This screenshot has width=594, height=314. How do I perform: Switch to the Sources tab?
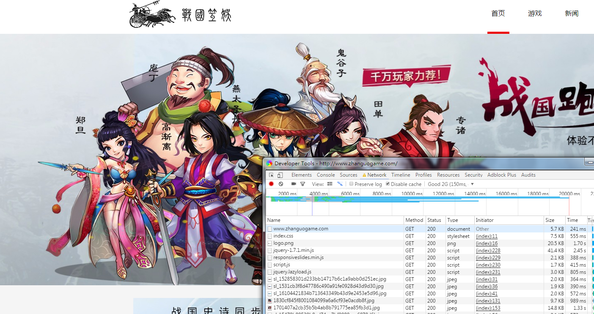[349, 175]
